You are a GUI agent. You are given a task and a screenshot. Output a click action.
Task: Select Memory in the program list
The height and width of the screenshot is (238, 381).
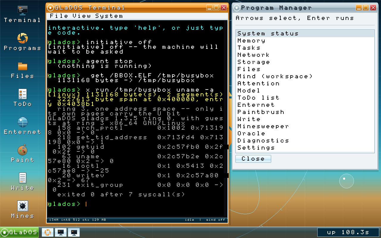click(x=305, y=41)
